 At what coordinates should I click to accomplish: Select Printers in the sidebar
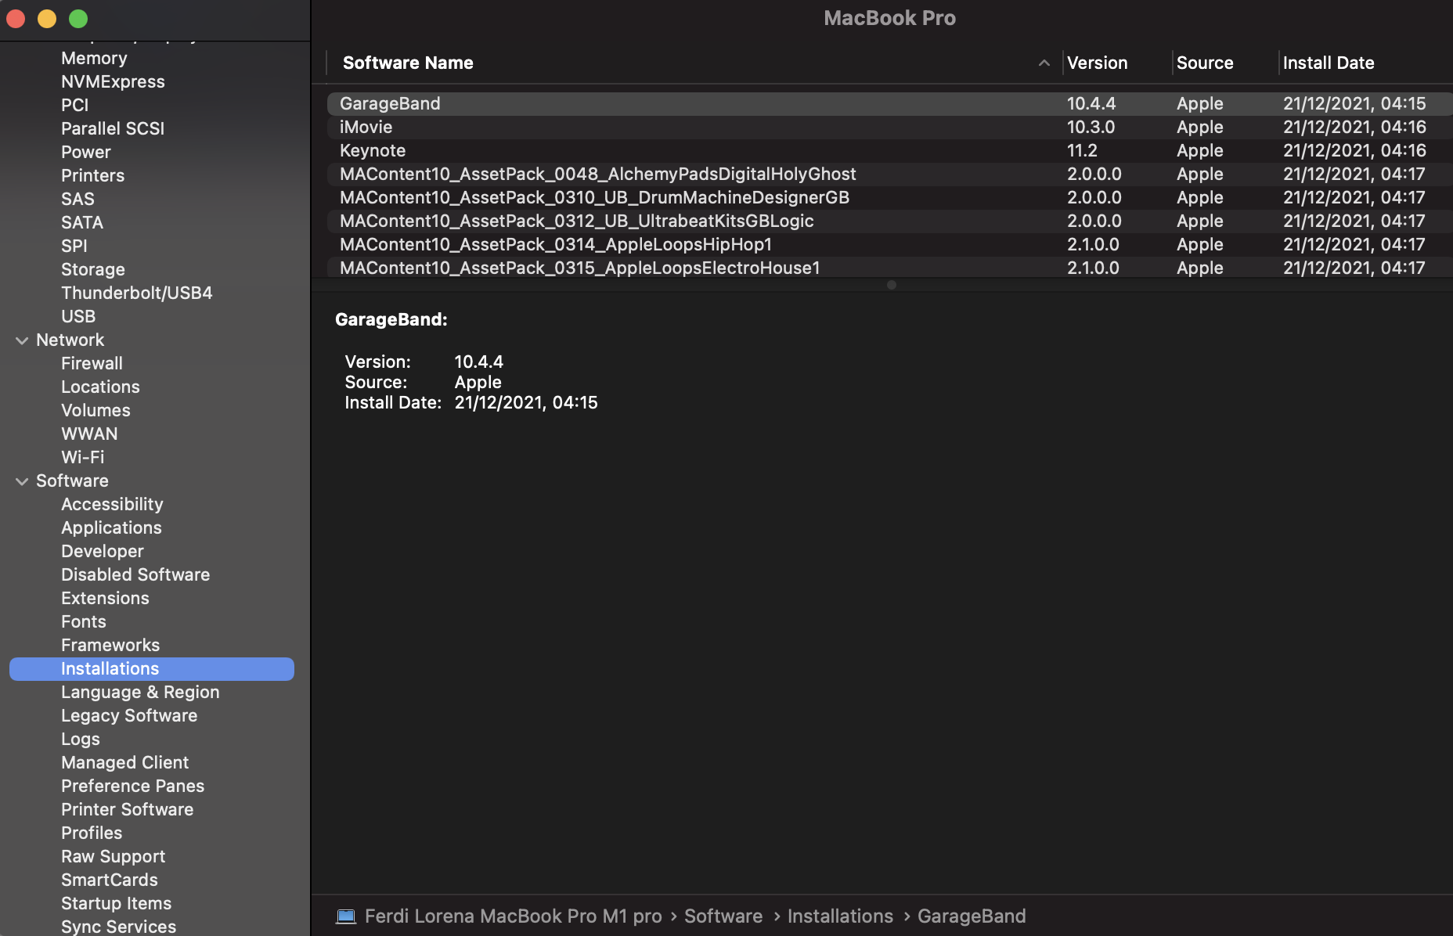93,176
